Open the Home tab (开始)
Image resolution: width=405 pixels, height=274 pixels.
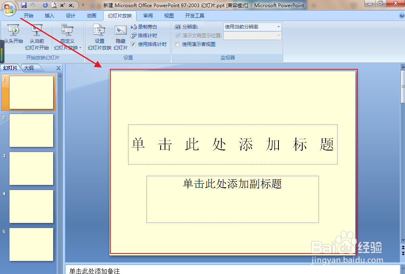[29, 16]
